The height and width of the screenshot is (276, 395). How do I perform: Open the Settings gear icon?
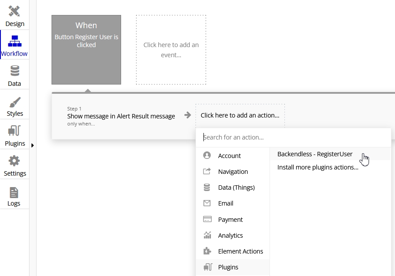14,161
